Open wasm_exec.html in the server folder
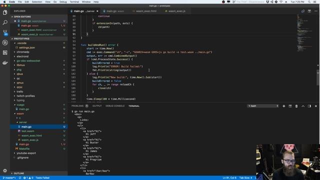This screenshot has height=180, width=320. (31, 135)
